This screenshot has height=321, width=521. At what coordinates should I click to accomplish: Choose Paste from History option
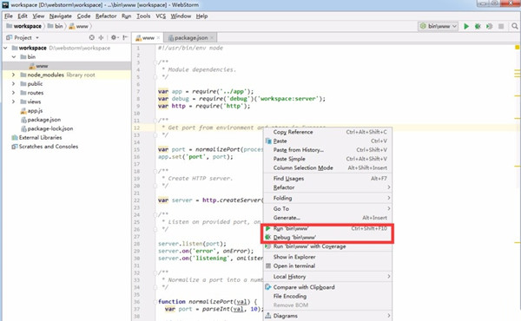[327, 150]
